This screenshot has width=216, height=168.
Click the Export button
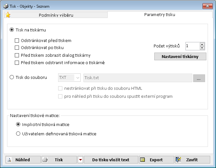pos(156,160)
